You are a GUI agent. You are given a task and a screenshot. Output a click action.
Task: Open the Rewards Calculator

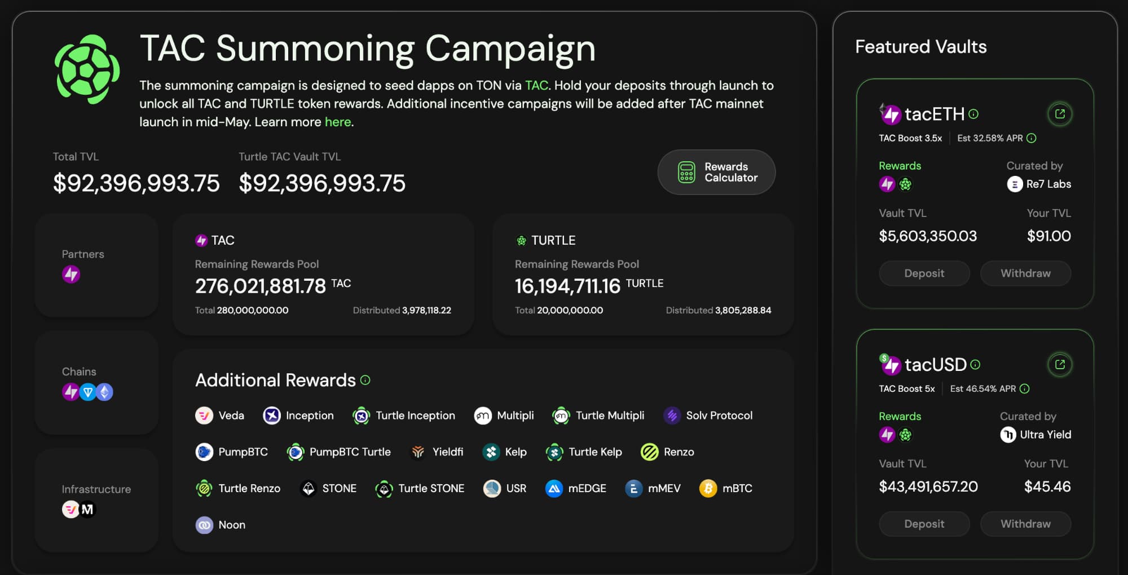[x=716, y=172]
